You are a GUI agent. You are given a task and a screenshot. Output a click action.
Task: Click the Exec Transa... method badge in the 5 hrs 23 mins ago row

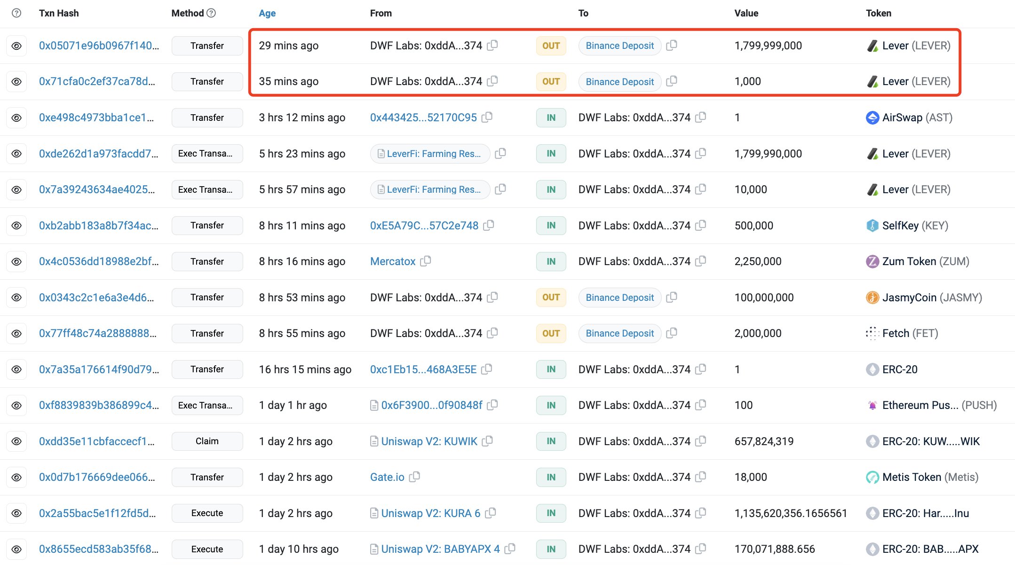207,154
